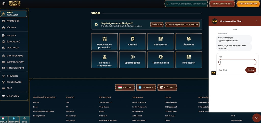This screenshot has height=123, width=261.
Task: Open Magyar language button in bottom bar
Action: tap(4, 120)
